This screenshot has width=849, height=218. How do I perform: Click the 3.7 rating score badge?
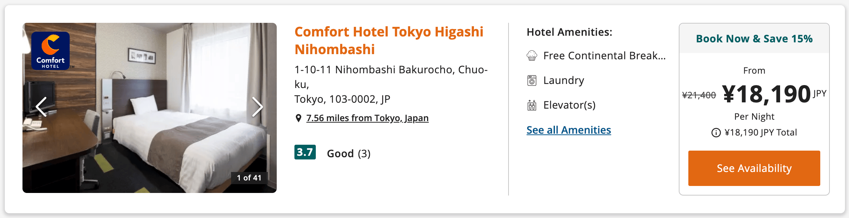click(305, 152)
